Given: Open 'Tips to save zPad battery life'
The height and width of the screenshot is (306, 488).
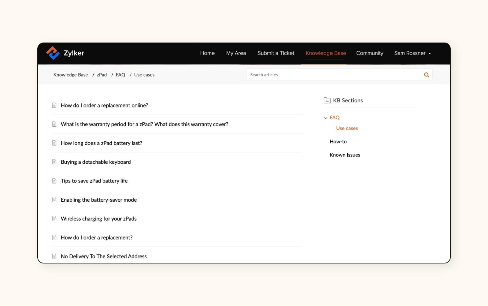Looking at the screenshot, I should click(x=94, y=181).
